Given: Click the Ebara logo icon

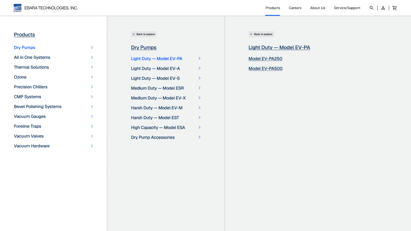Looking at the screenshot, I should (x=18, y=8).
